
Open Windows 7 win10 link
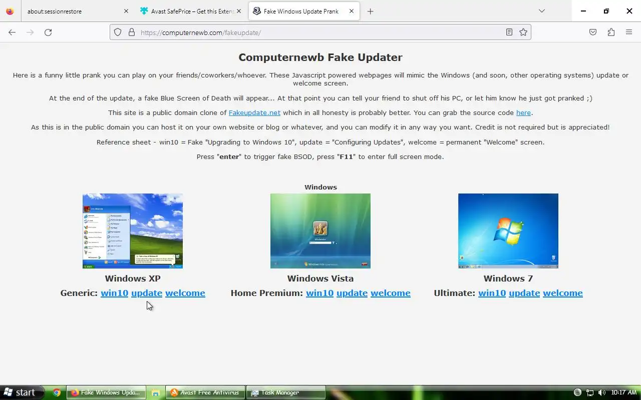(x=492, y=293)
